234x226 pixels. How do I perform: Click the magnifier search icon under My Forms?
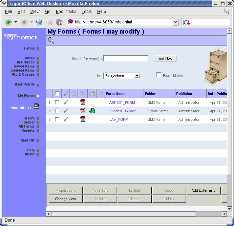(x=51, y=41)
